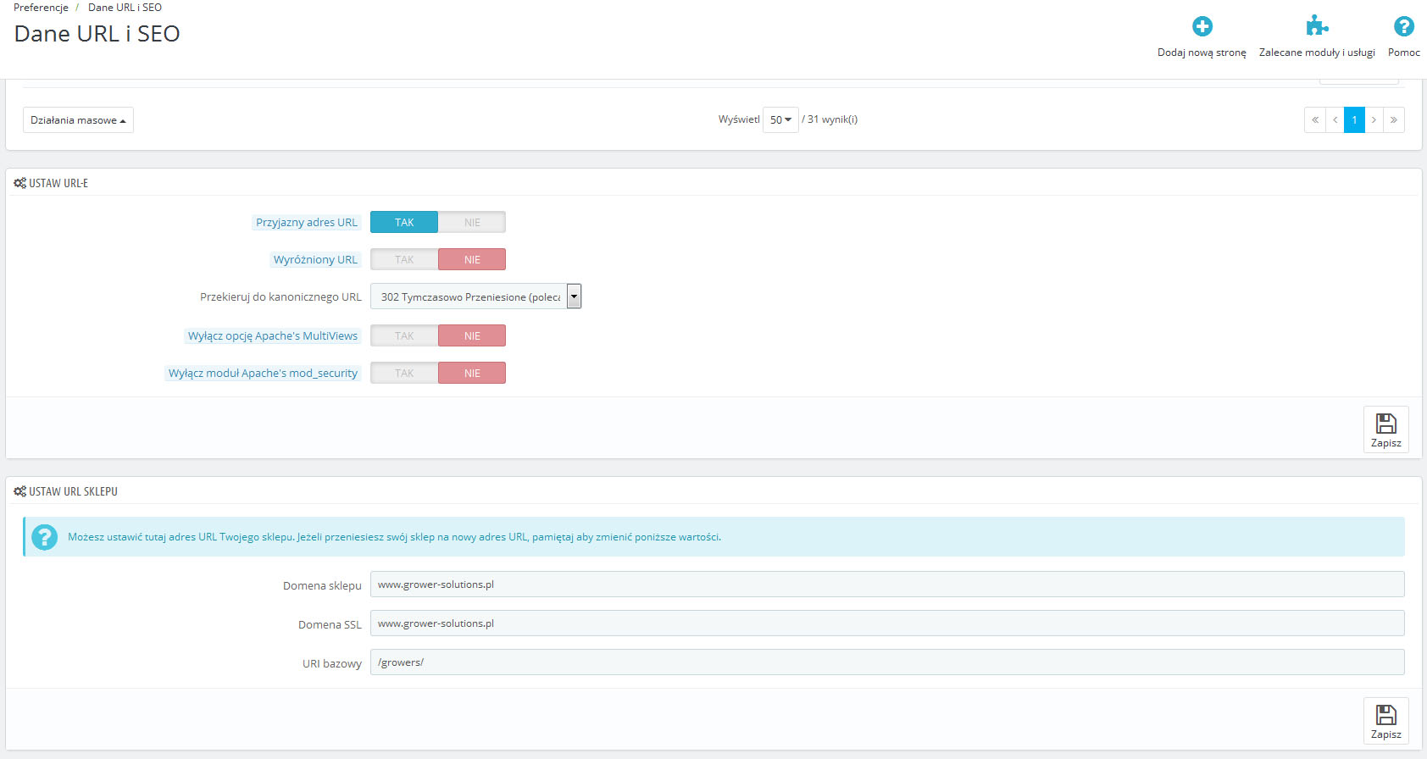This screenshot has height=759, width=1427.
Task: Go to the previous results page arrow
Action: tap(1335, 120)
